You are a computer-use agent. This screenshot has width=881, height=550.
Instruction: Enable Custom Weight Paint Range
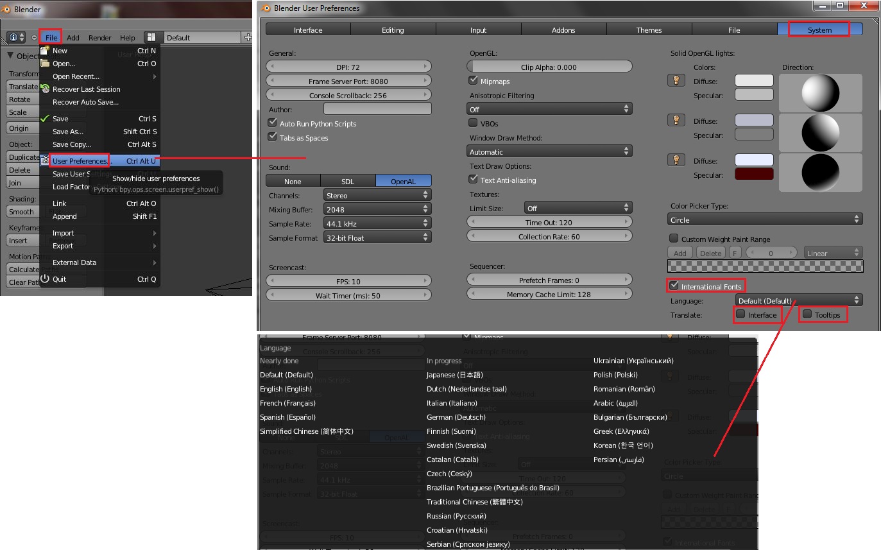point(674,239)
